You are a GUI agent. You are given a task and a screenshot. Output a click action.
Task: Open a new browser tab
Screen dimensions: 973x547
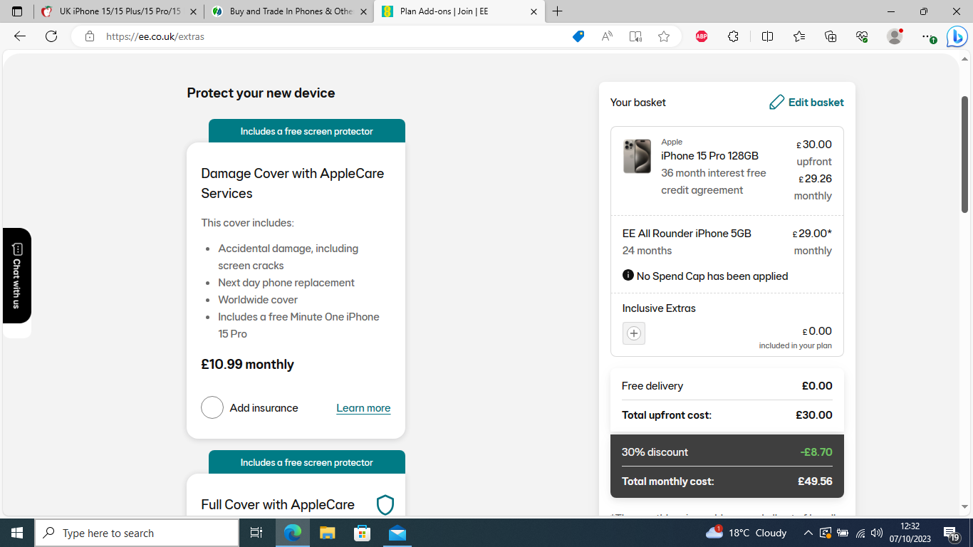558,11
